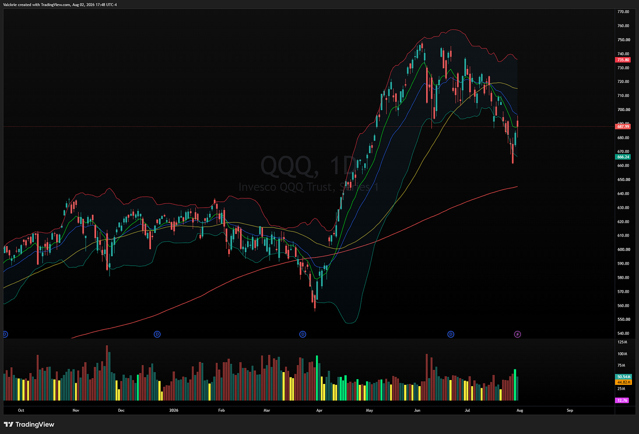Click the 100M volume axis label
This screenshot has width=639, height=434.
622,354
